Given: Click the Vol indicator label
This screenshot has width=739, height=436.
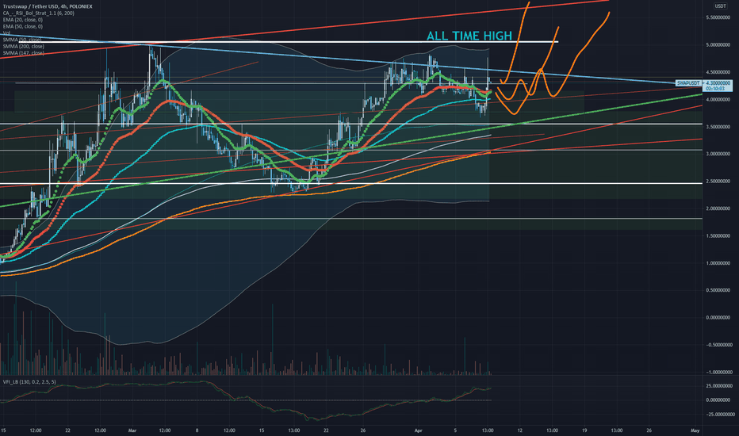Looking at the screenshot, I should pyautogui.click(x=6, y=33).
